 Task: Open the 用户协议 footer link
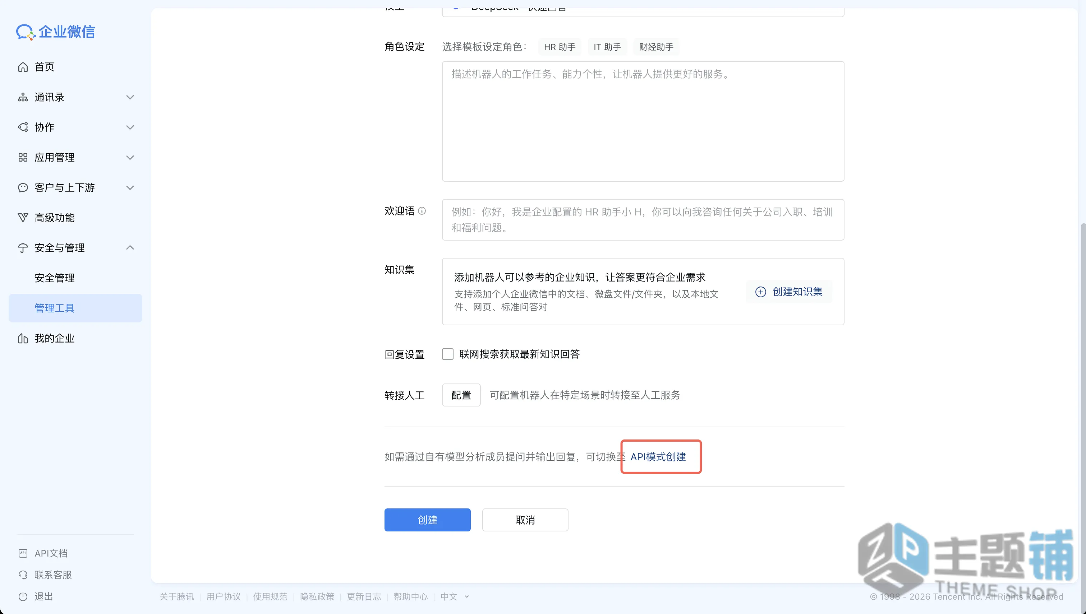(x=224, y=597)
